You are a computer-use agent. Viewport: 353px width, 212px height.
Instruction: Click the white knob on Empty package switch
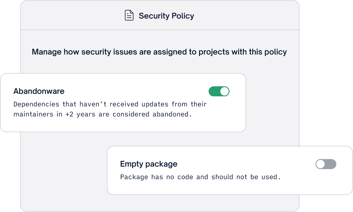click(320, 164)
